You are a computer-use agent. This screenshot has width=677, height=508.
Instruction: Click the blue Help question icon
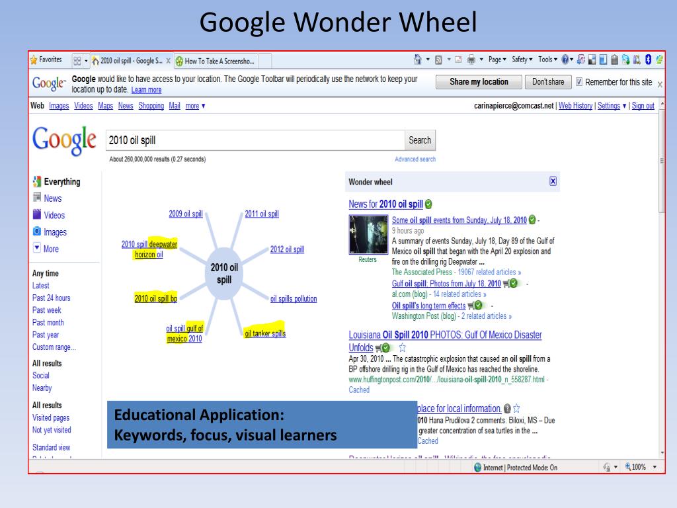(565, 60)
